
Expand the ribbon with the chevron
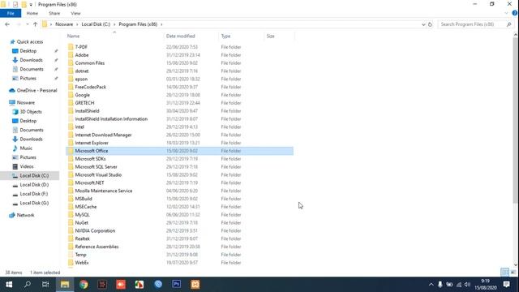coord(506,13)
